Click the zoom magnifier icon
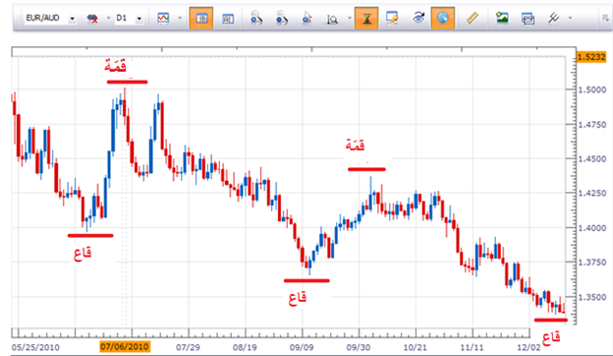Viewport: 613px width, 356px height. point(332,19)
